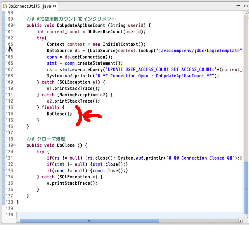Click the vertical scrollbar down arrow
This screenshot has height=225, width=249.
[x=246, y=216]
